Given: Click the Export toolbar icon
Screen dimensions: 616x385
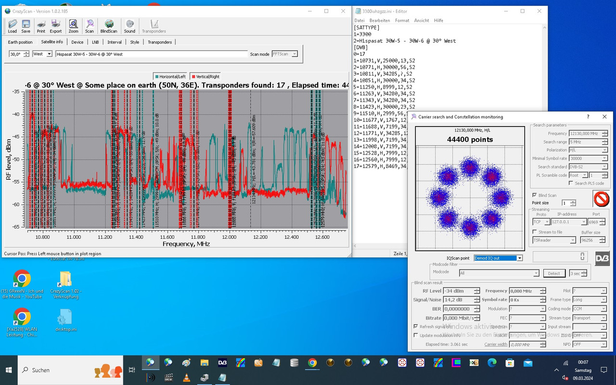Looking at the screenshot, I should tap(56, 26).
